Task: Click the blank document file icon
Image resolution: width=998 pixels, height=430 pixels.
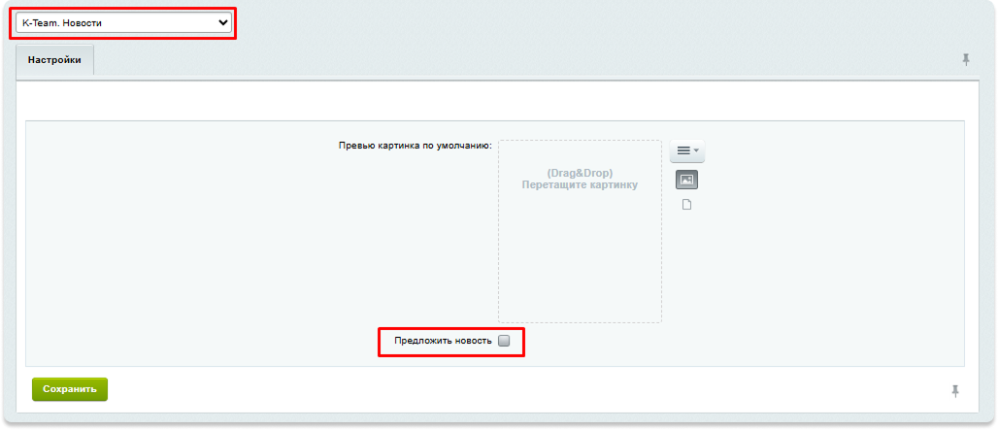Action: 686,205
